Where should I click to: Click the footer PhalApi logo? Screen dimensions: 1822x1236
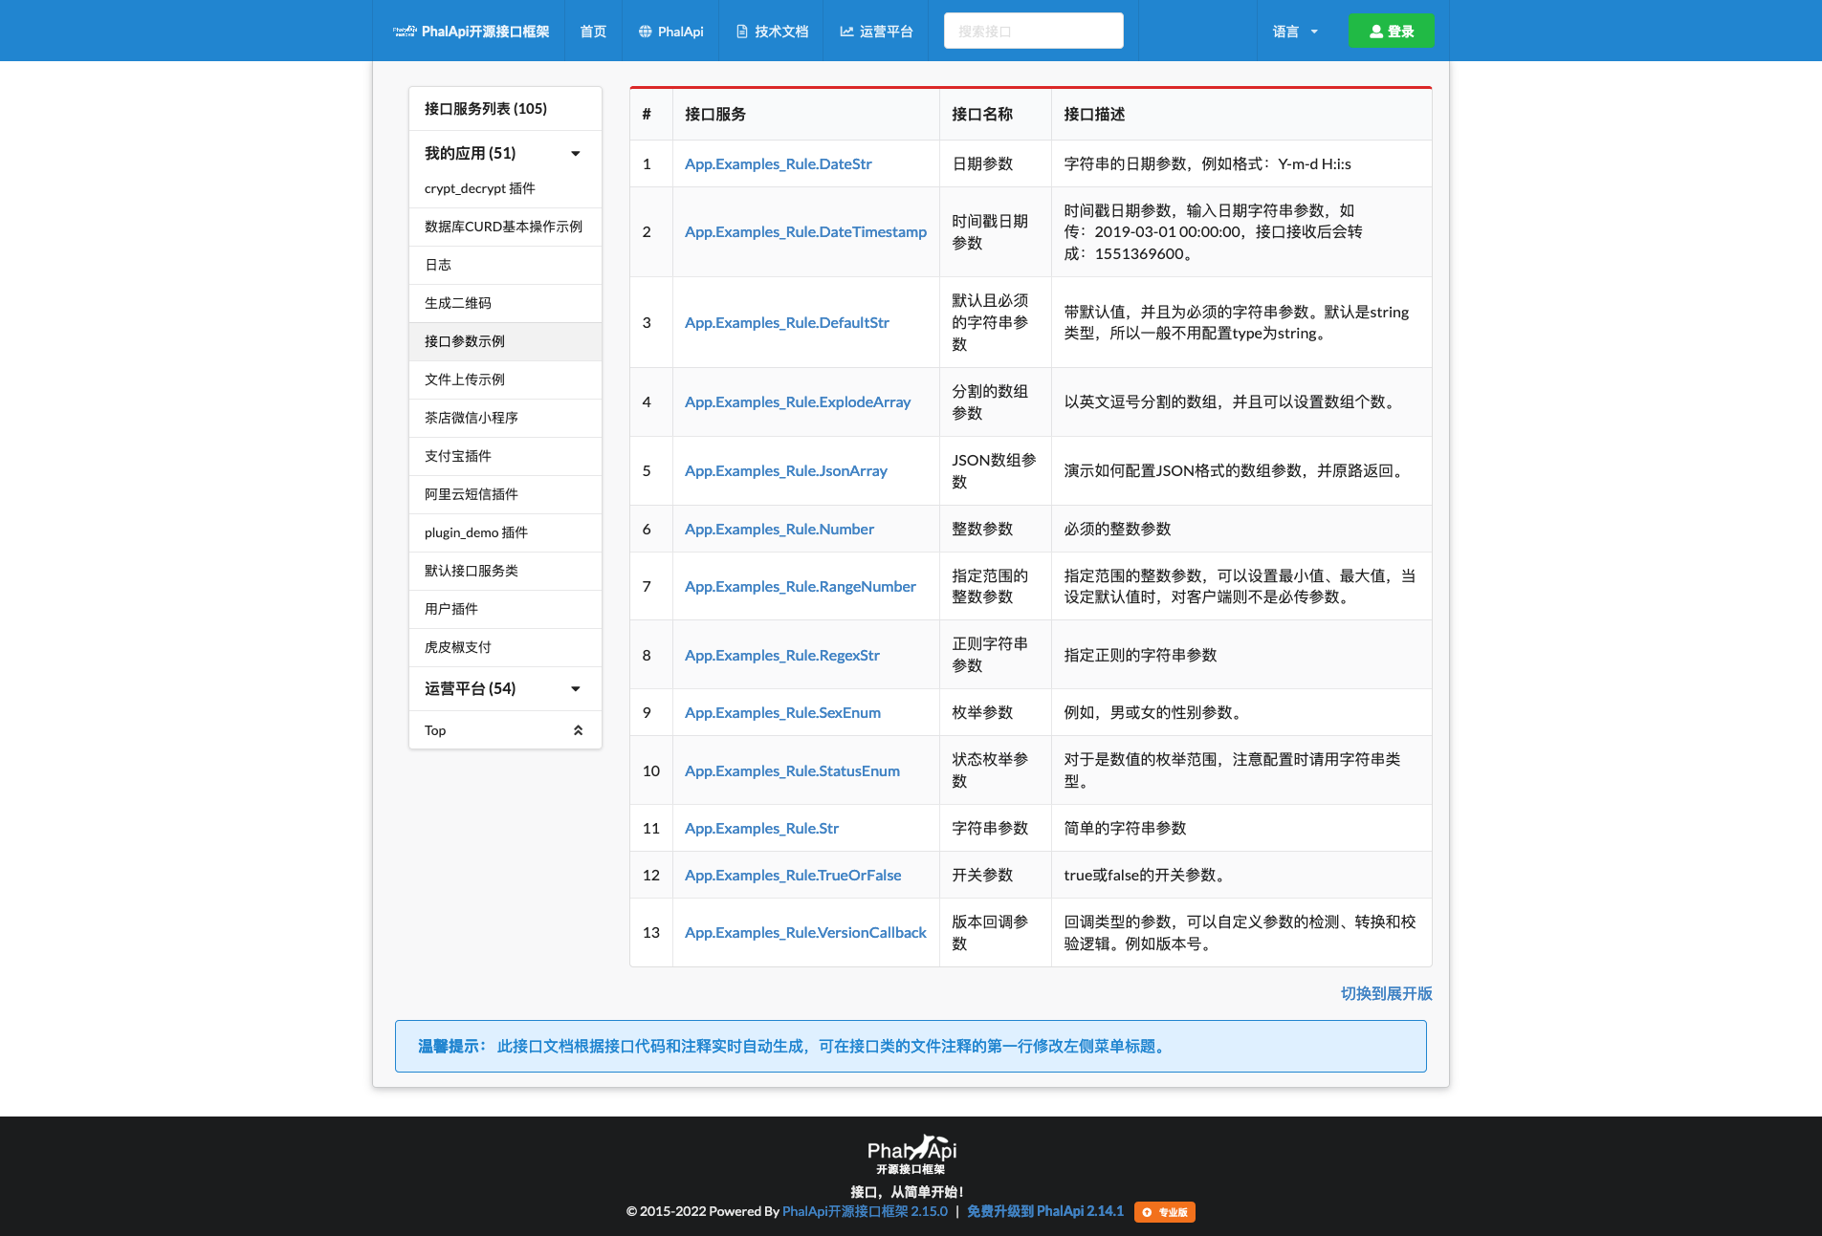coord(911,1155)
